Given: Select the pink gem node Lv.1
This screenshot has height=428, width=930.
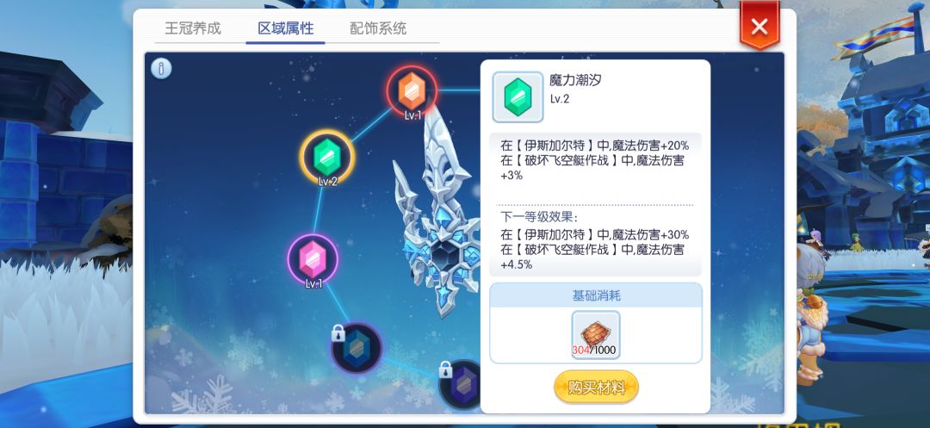Looking at the screenshot, I should [x=313, y=258].
